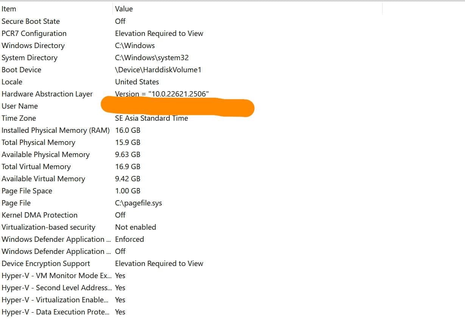Image resolution: width=465 pixels, height=319 pixels.
Task: Select Installed Physical Memory (RAM) row
Action: 56,130
